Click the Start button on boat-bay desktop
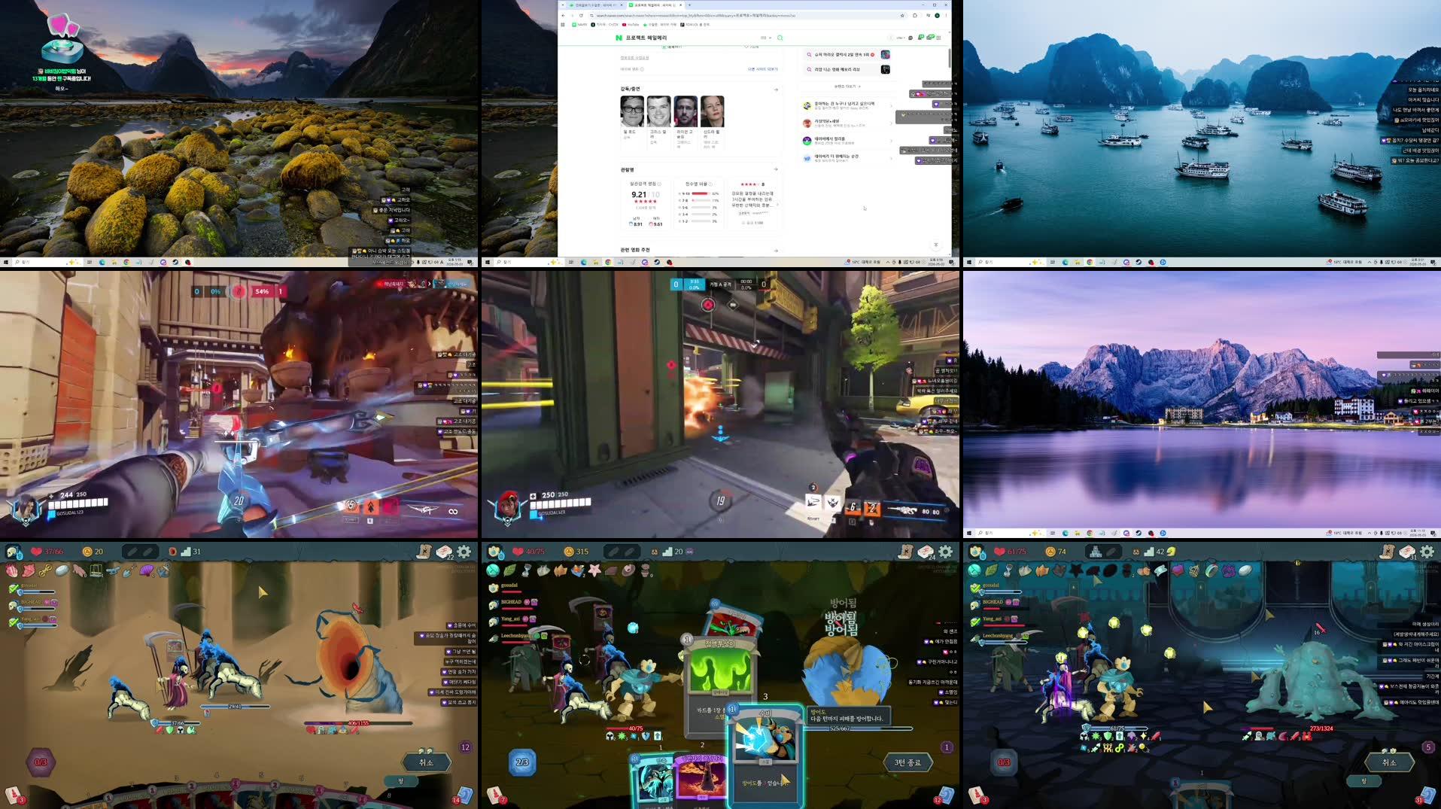The width and height of the screenshot is (1441, 809). coord(969,262)
